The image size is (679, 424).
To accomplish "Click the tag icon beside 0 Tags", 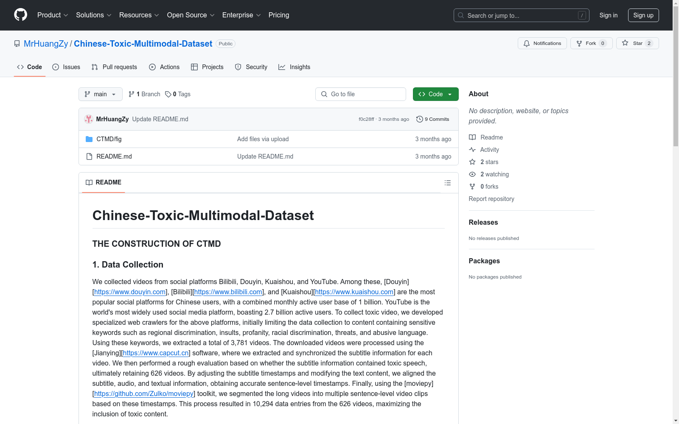I will pyautogui.click(x=168, y=94).
